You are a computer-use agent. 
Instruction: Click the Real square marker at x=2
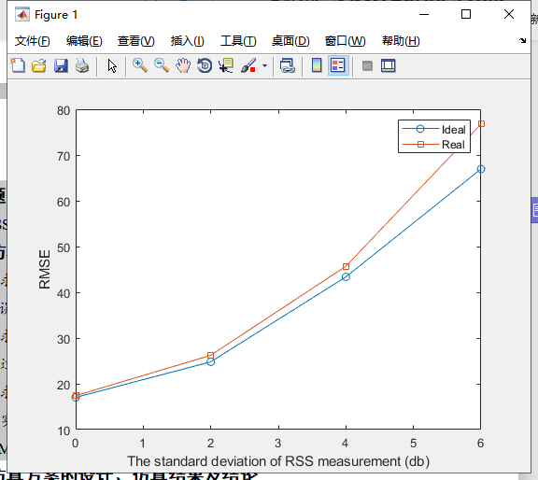[x=211, y=355]
